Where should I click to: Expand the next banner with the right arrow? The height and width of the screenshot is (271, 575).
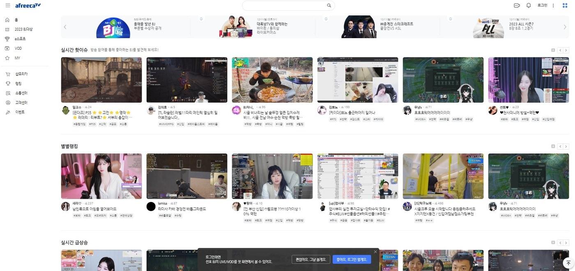[x=566, y=26]
